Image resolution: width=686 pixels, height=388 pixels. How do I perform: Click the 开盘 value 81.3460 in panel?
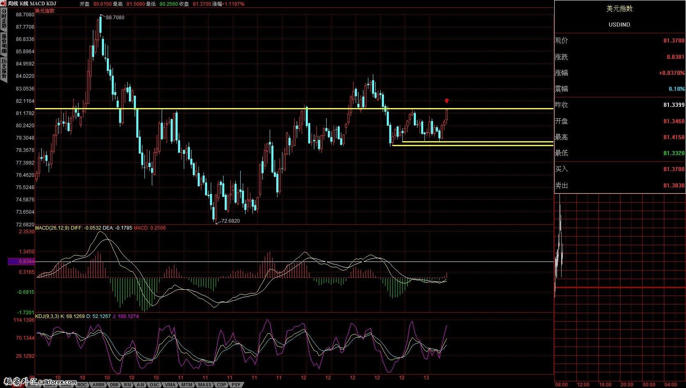coord(674,121)
